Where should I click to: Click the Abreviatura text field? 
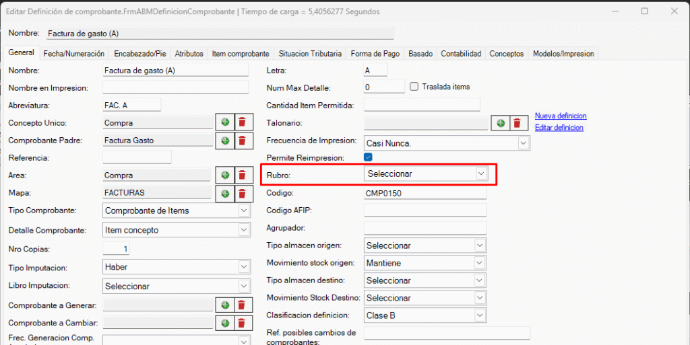[132, 105]
